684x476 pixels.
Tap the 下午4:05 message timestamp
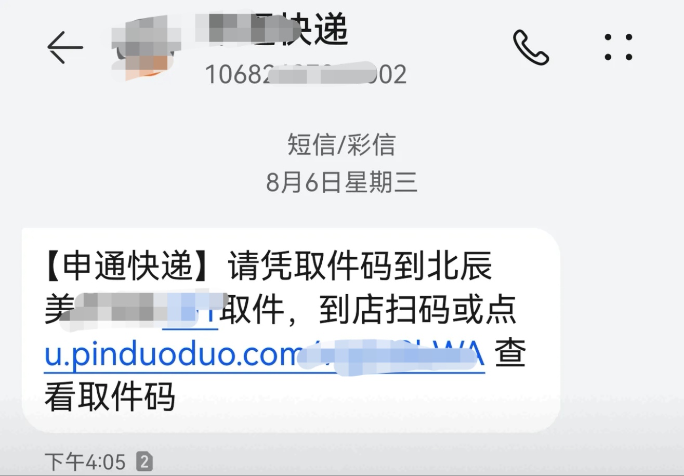[x=85, y=461]
